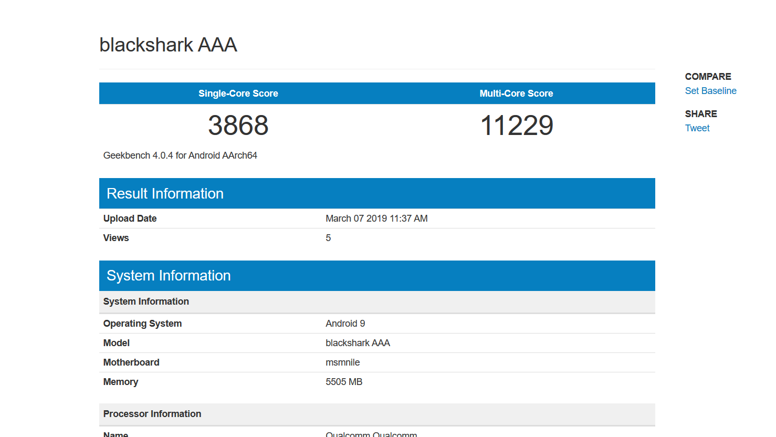The width and height of the screenshot is (776, 437).
Task: Click the gray System Information subheading row
Action: (x=377, y=302)
